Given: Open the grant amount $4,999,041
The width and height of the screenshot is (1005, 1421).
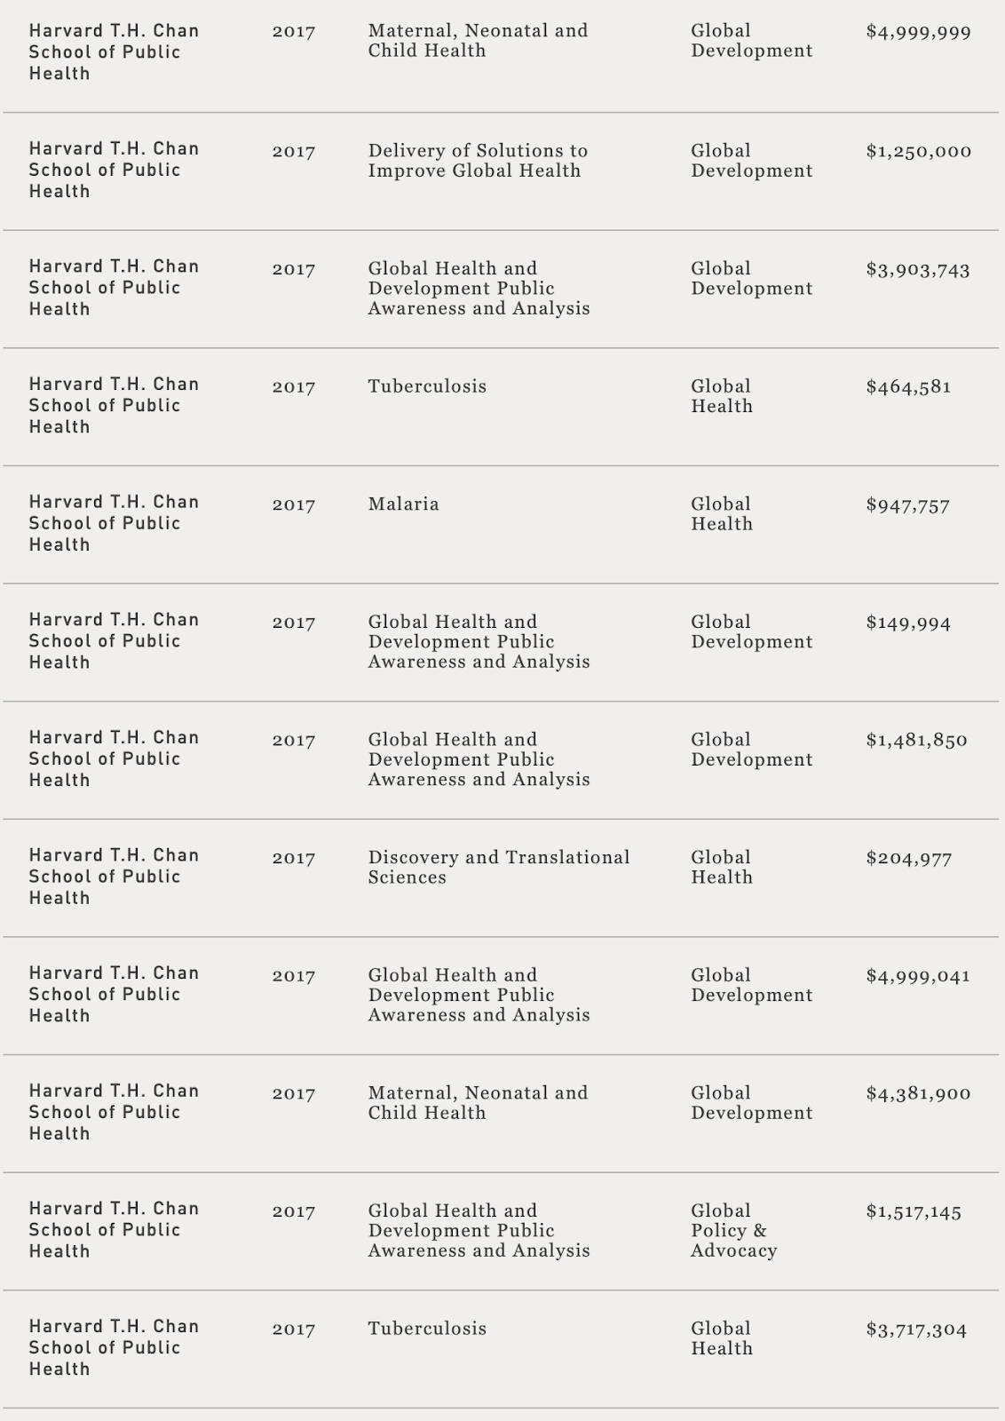Looking at the screenshot, I should pos(918,976).
